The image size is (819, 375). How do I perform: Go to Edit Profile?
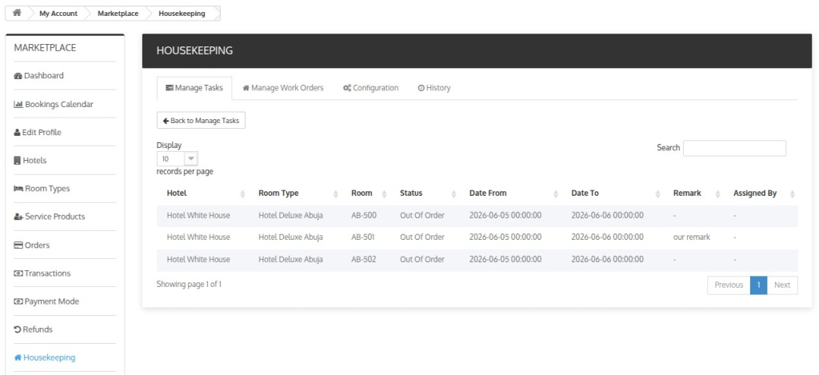pos(38,132)
